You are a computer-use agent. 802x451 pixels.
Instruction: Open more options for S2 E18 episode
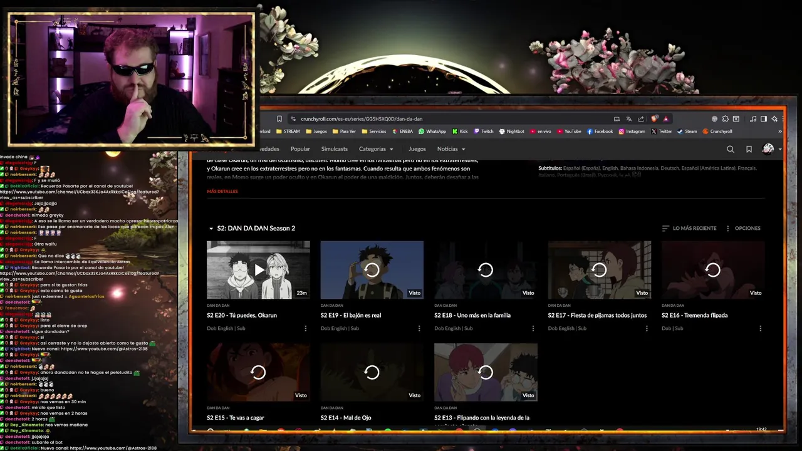[533, 328]
